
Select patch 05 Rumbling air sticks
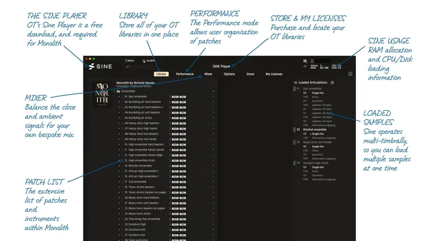coord(138,118)
